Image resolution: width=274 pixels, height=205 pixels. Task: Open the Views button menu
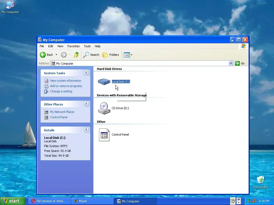point(128,55)
